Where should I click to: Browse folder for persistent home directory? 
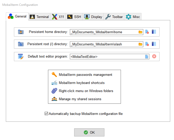coord(140,32)
